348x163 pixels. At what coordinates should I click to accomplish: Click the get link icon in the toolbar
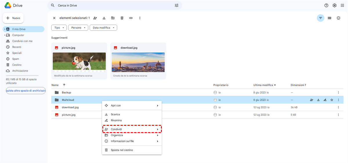click(x=131, y=18)
